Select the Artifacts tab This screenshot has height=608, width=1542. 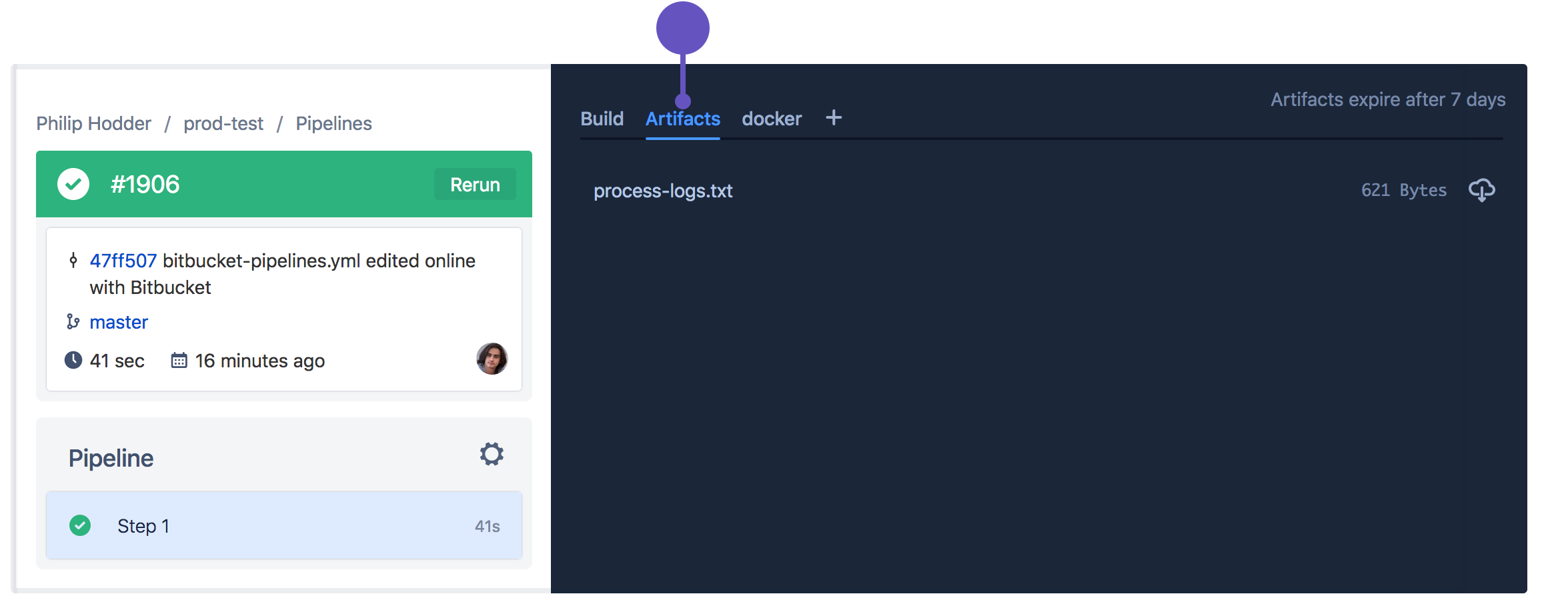point(683,119)
